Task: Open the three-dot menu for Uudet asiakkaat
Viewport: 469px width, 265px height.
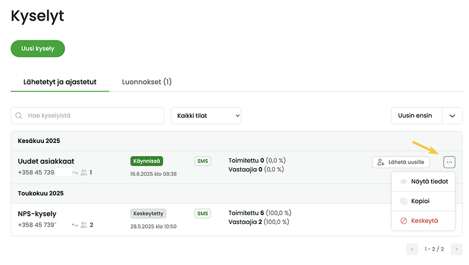Action: pyautogui.click(x=449, y=162)
